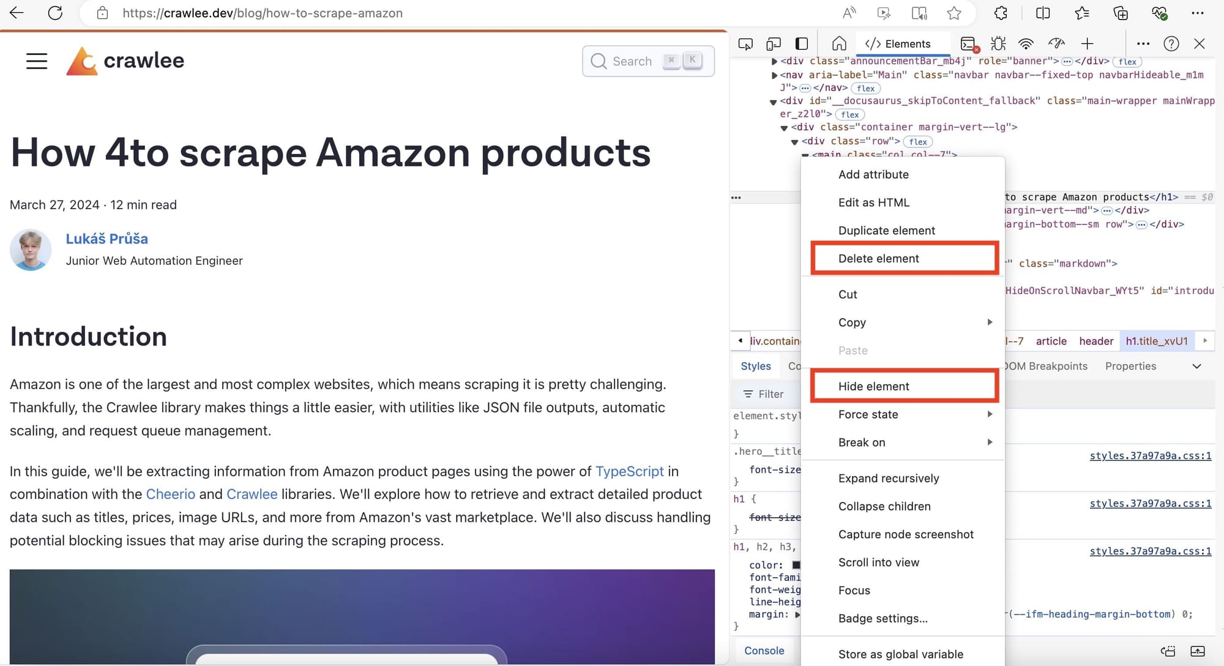
Task: Follow the TypeScript link in the article
Action: pyautogui.click(x=630, y=471)
